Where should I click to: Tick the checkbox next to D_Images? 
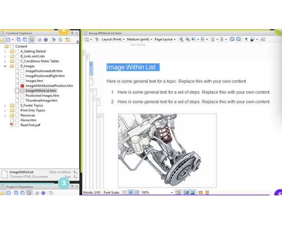pyautogui.click(x=17, y=66)
